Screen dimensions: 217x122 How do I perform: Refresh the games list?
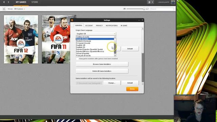click(x=4, y=9)
